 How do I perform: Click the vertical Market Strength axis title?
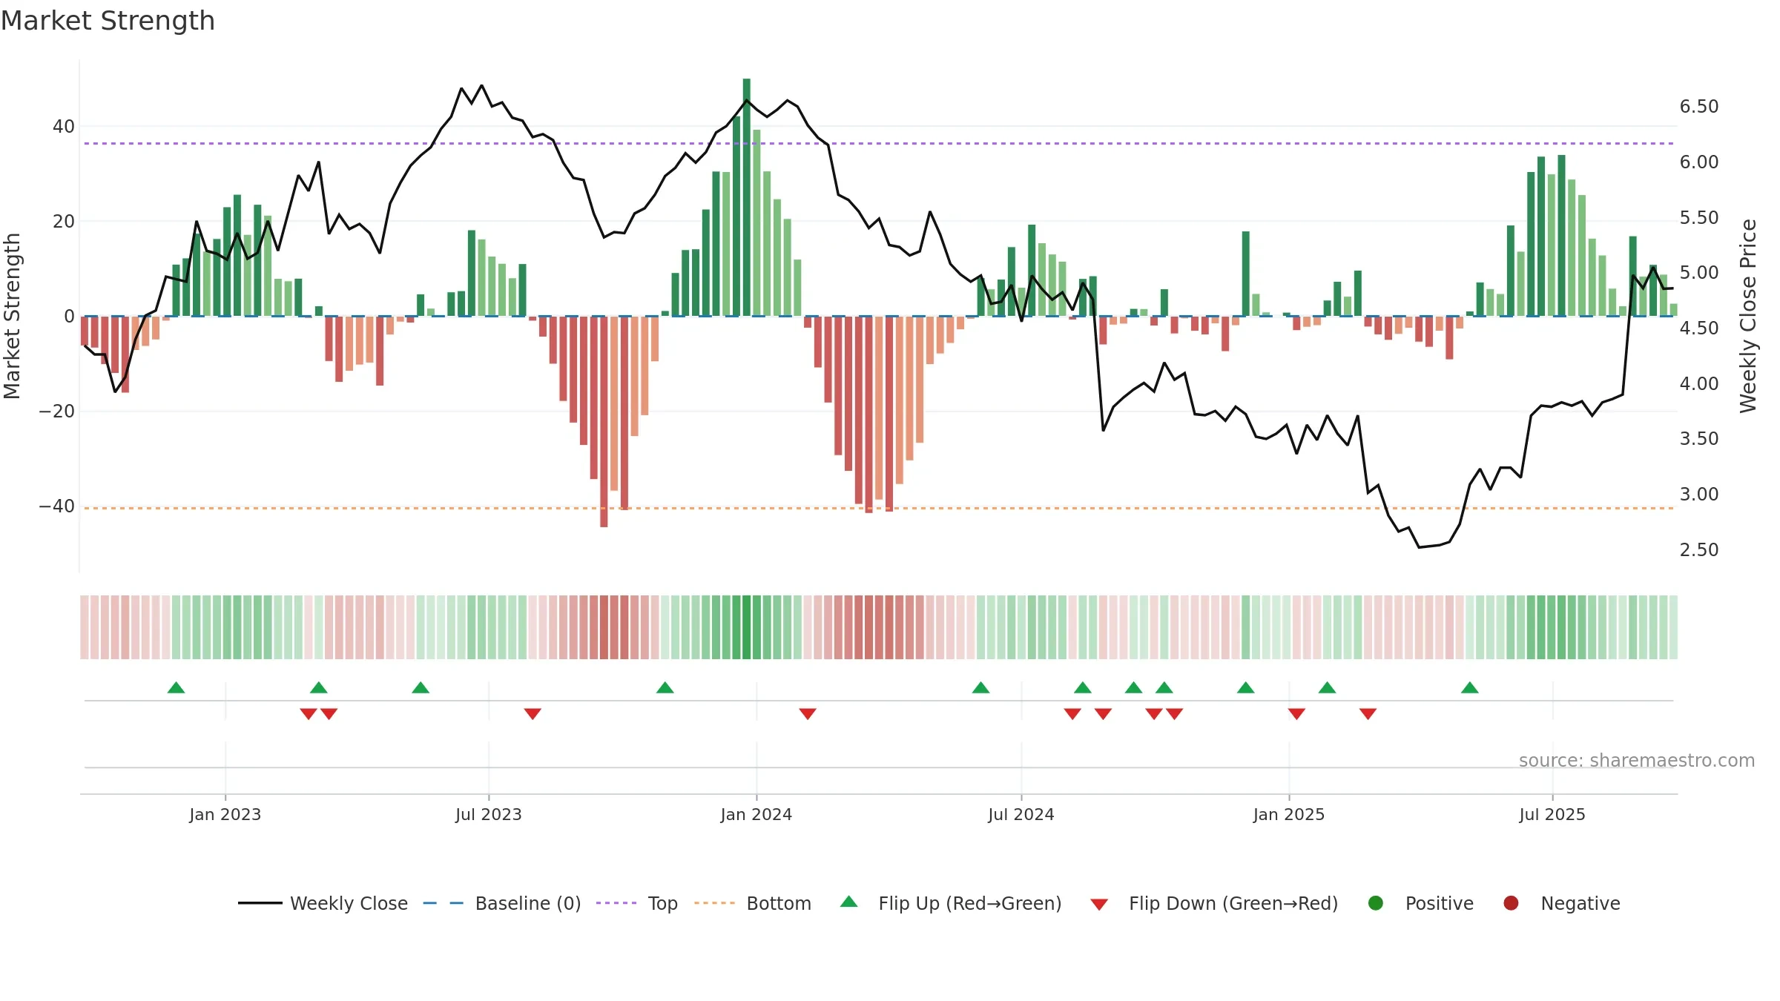point(12,316)
